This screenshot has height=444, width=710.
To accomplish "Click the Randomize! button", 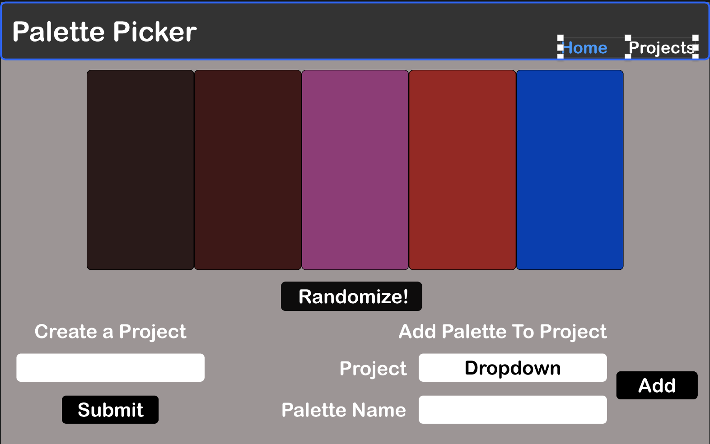I will pos(351,296).
